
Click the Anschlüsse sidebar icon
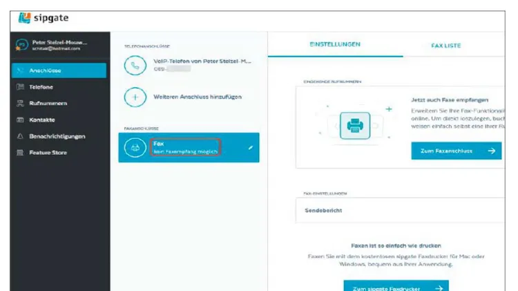pyautogui.click(x=20, y=71)
